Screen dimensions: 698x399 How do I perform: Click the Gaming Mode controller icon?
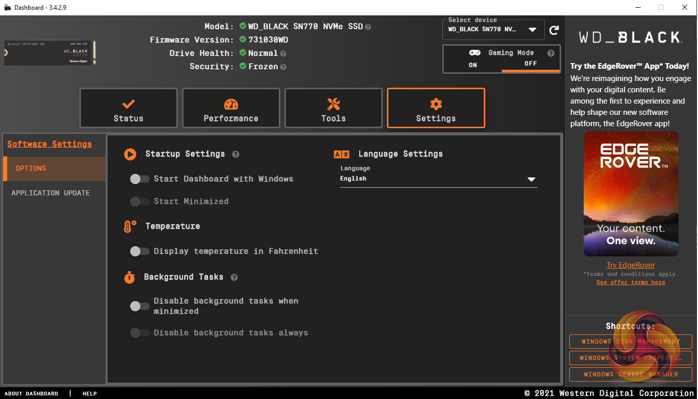tap(475, 53)
